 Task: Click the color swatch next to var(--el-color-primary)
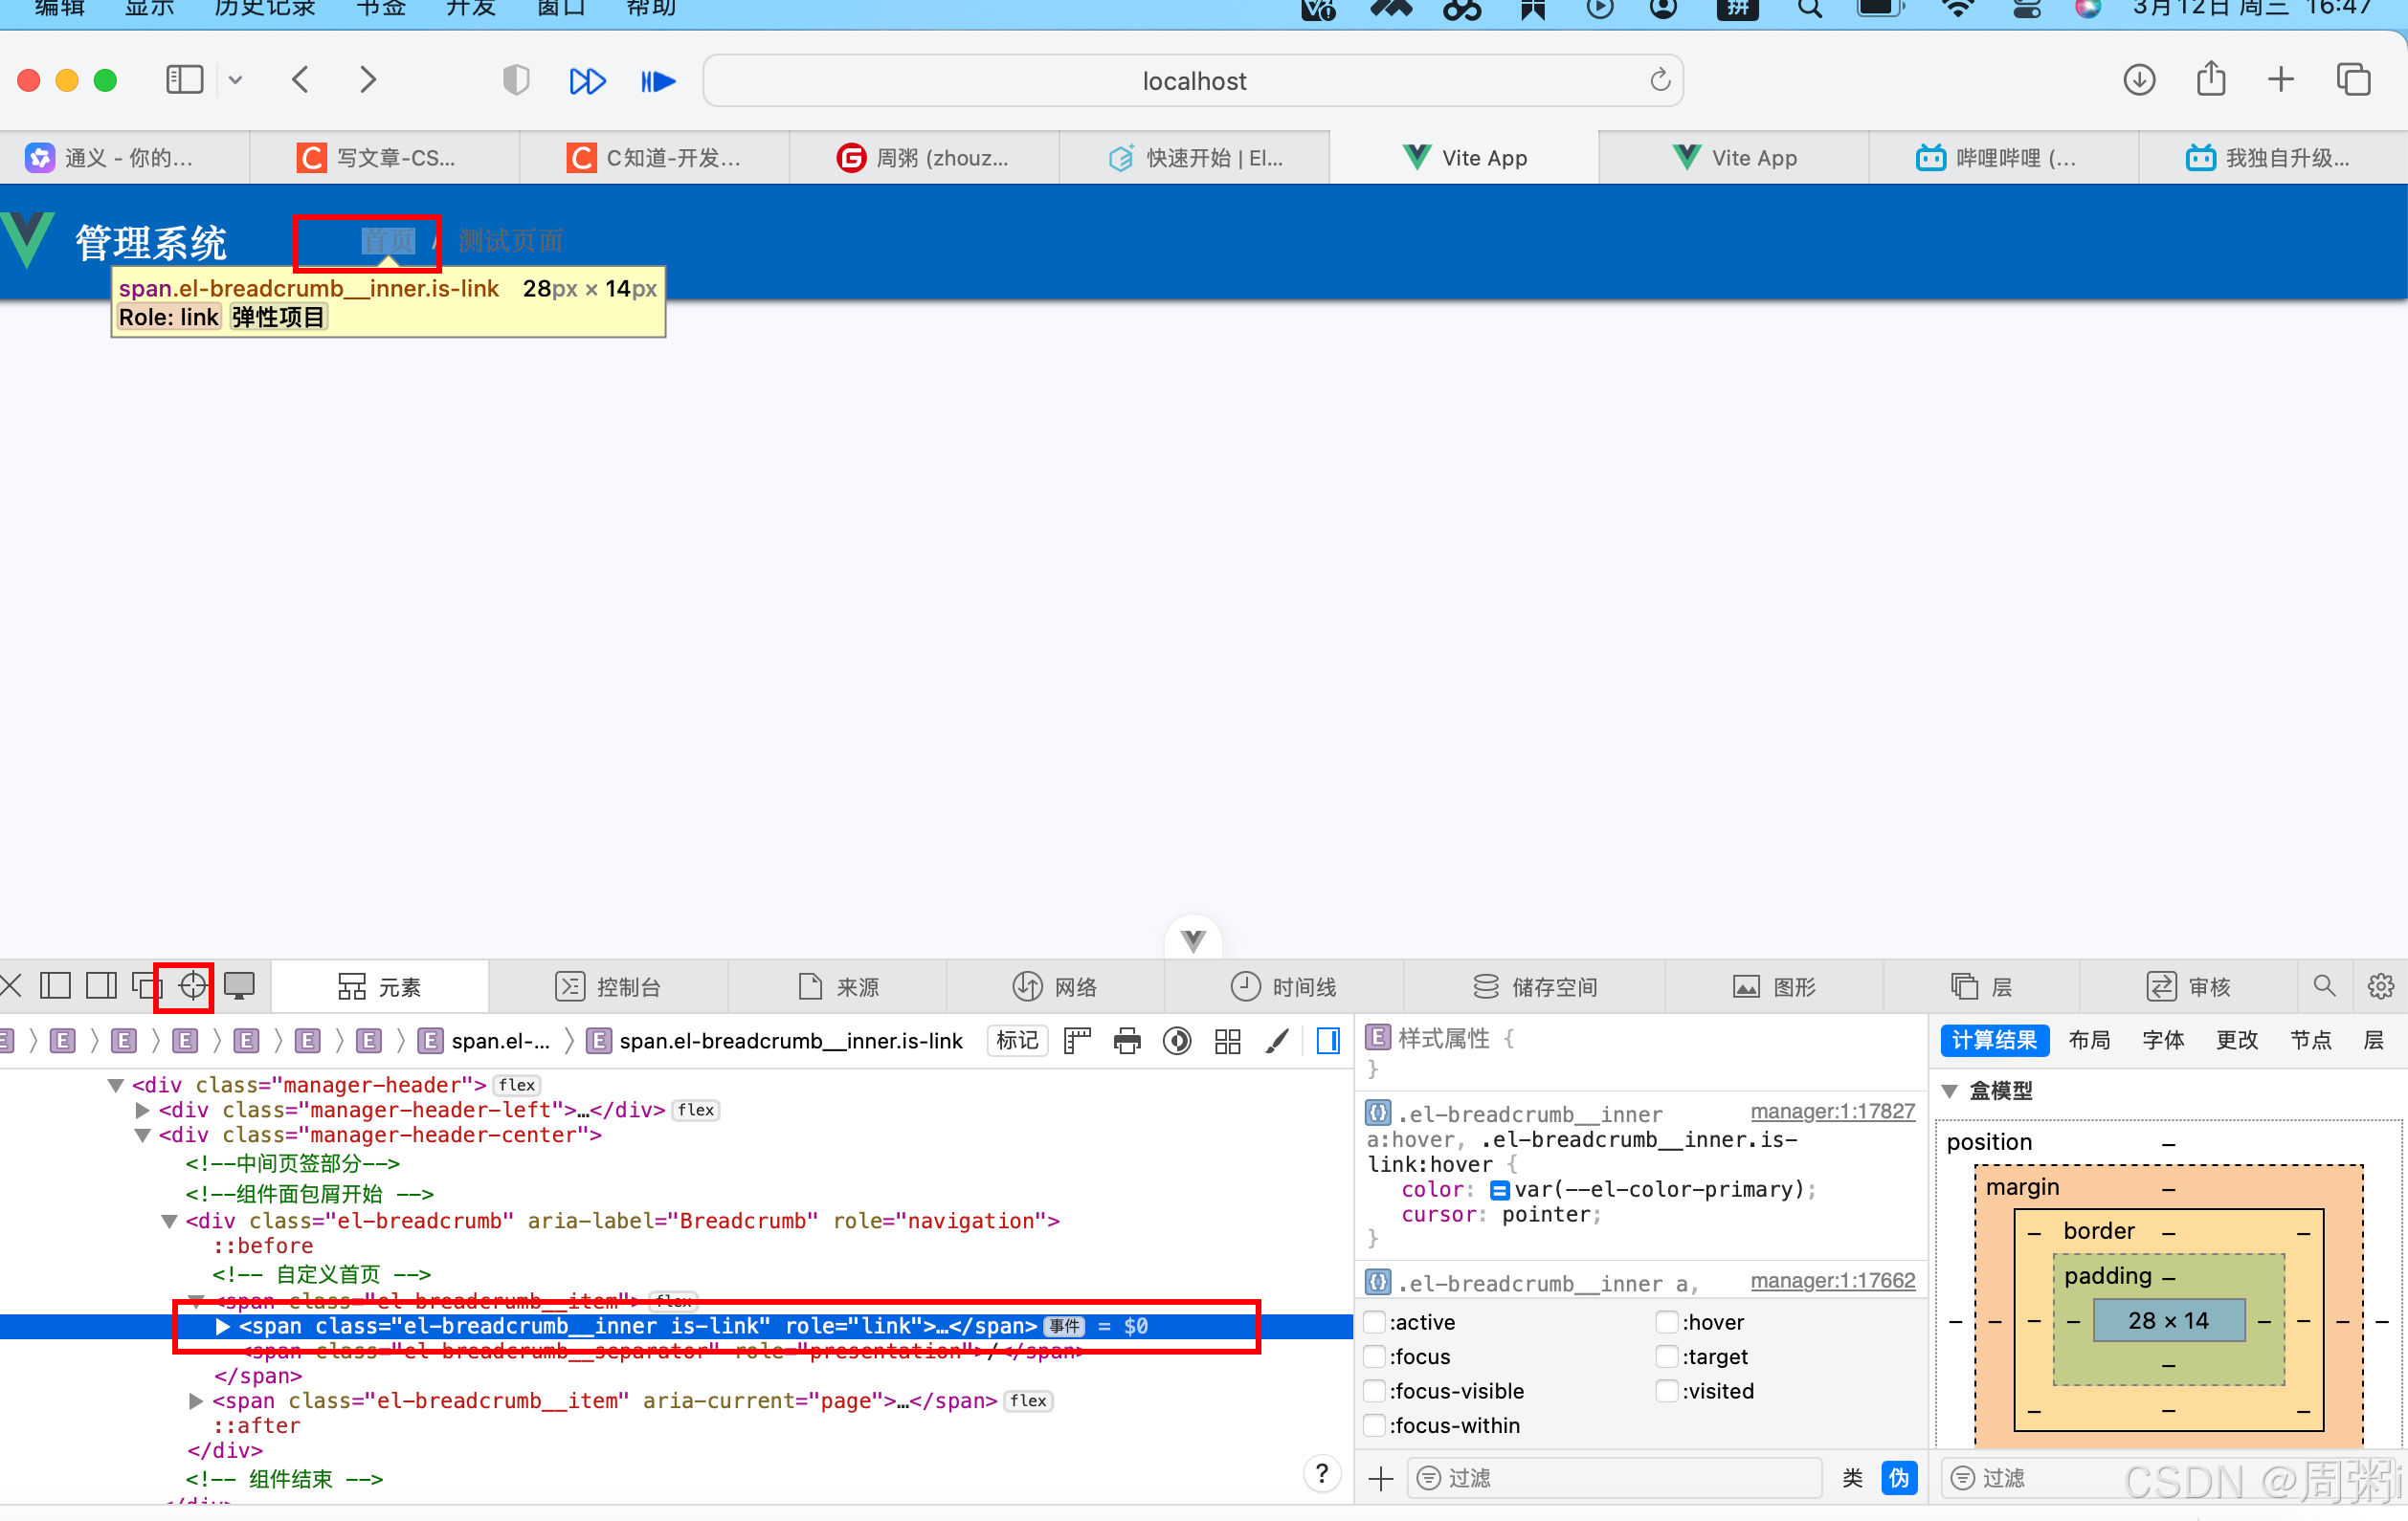tap(1499, 1189)
